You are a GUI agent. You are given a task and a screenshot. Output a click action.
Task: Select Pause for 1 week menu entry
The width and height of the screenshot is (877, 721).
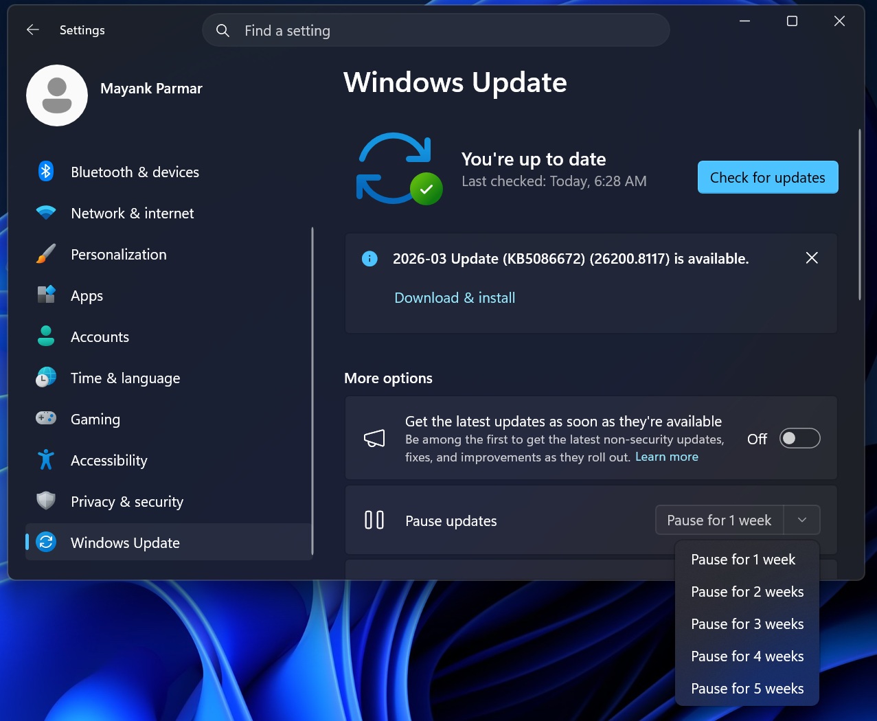pos(743,559)
